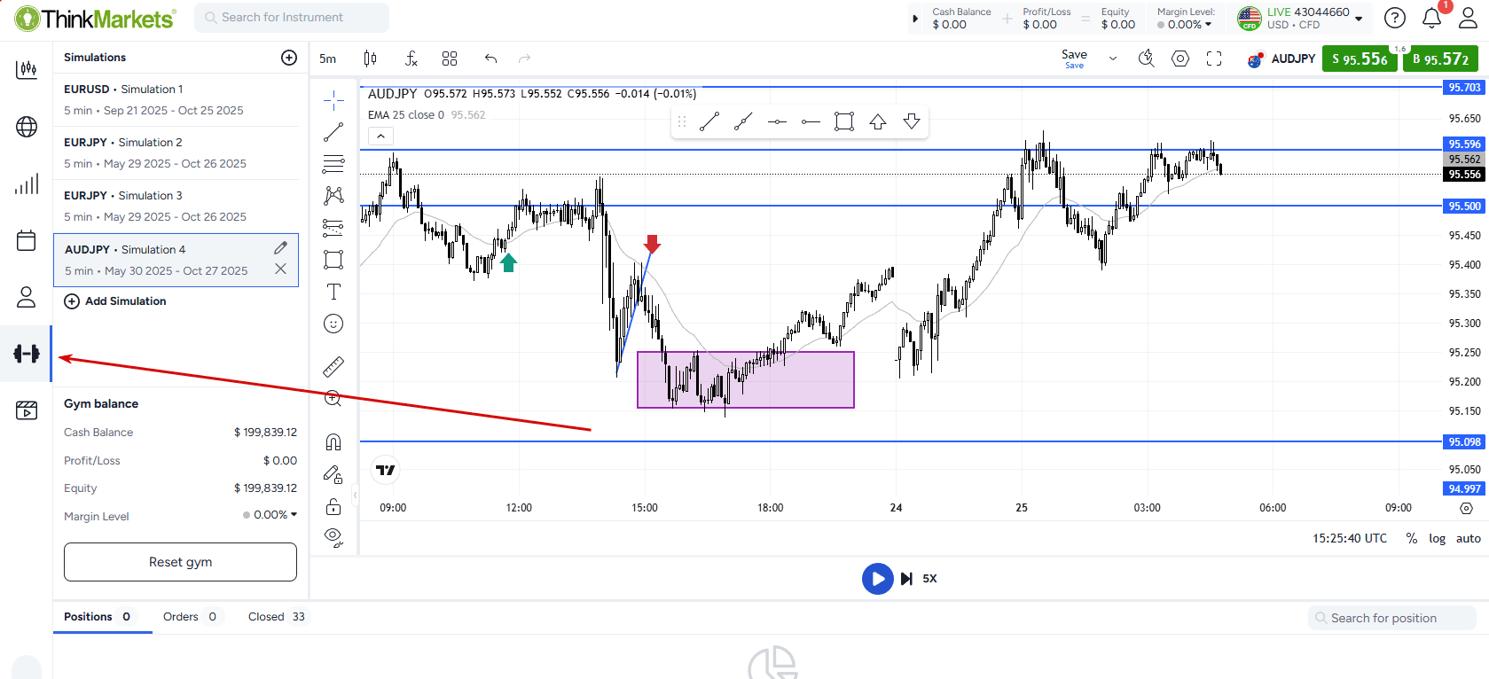Switch to the Orders tab
Viewport: 1489px width, 679px height.
pyautogui.click(x=189, y=617)
